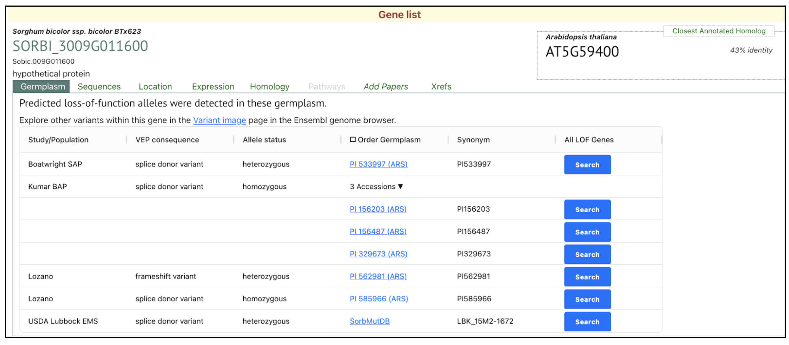
Task: Open the PI 562981 (ARS) link
Action: click(x=378, y=276)
